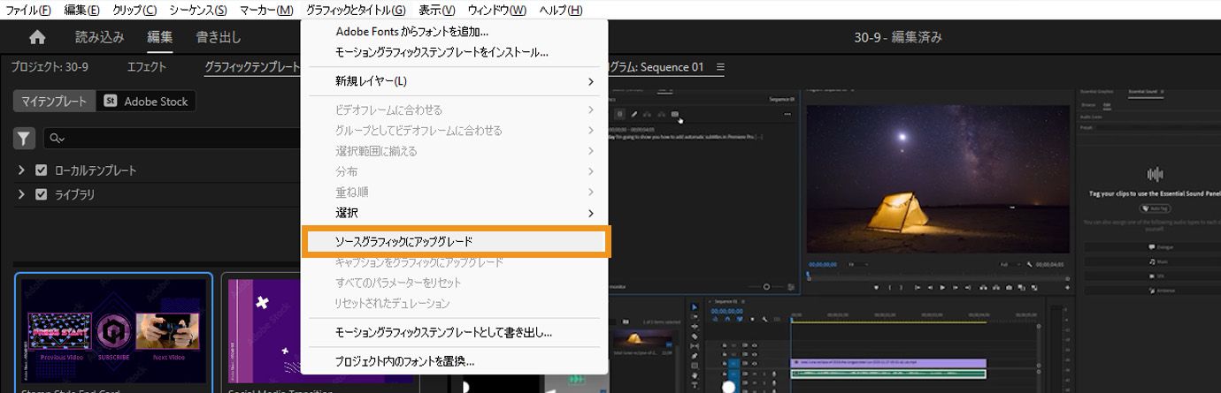Choose Adobe Fonts からフォントを追加 menu item
Image resolution: width=1221 pixels, height=393 pixels.
coord(454,32)
